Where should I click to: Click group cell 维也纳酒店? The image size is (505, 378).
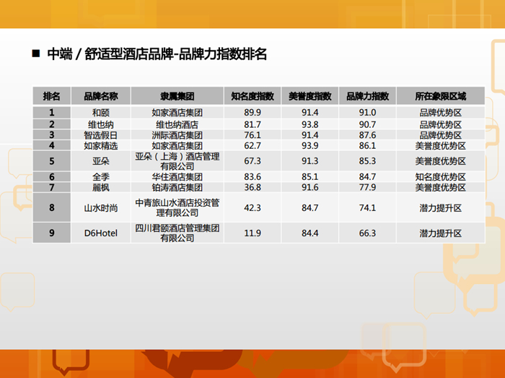[177, 124]
